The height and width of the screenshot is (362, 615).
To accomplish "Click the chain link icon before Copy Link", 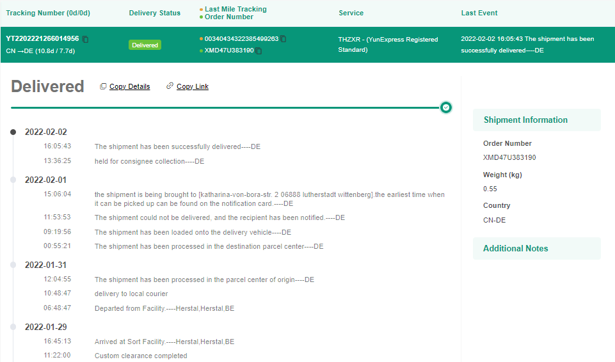I will coord(170,86).
